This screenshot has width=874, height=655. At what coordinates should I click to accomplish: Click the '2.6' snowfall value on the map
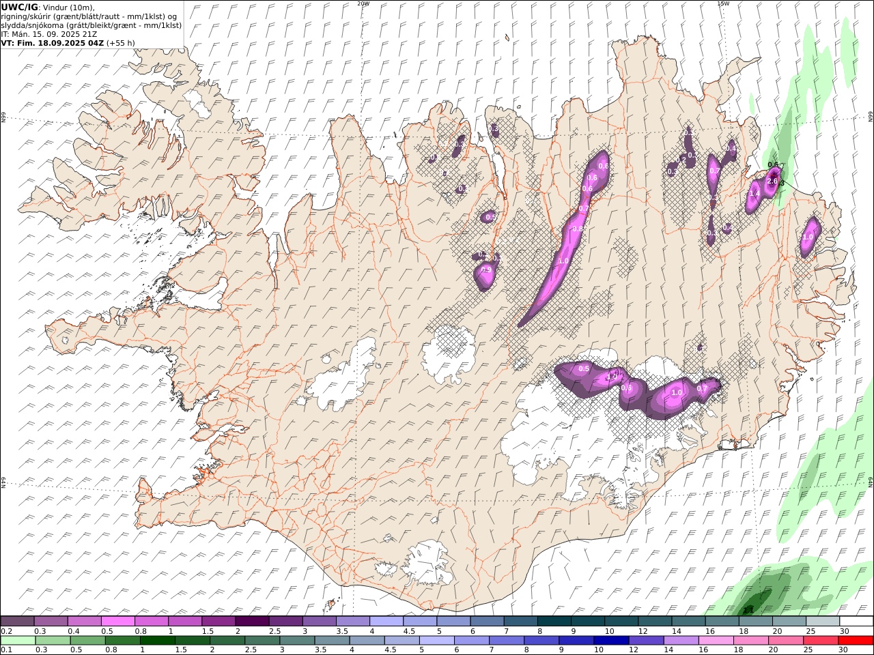click(x=772, y=181)
